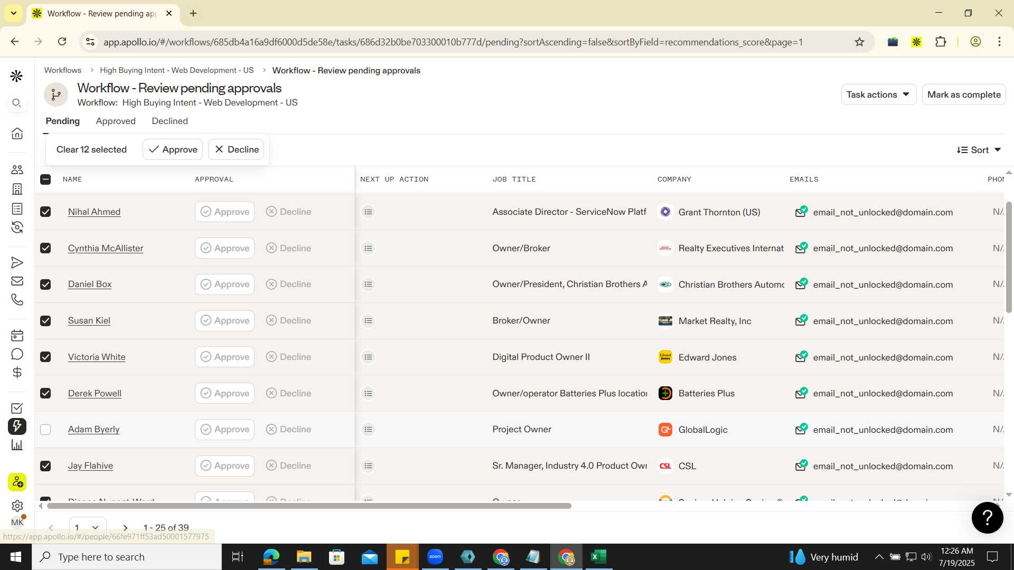
Task: Open next up action icon for Jay Flahive
Action: click(368, 466)
